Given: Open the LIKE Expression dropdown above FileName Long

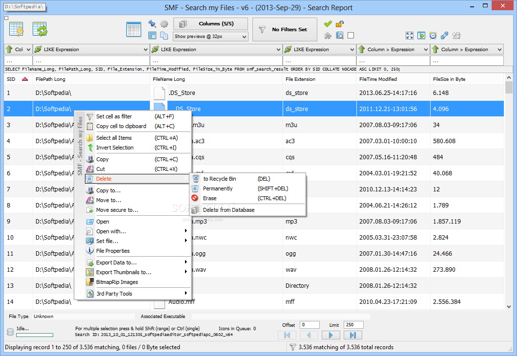Looking at the screenshot, I should [x=216, y=49].
